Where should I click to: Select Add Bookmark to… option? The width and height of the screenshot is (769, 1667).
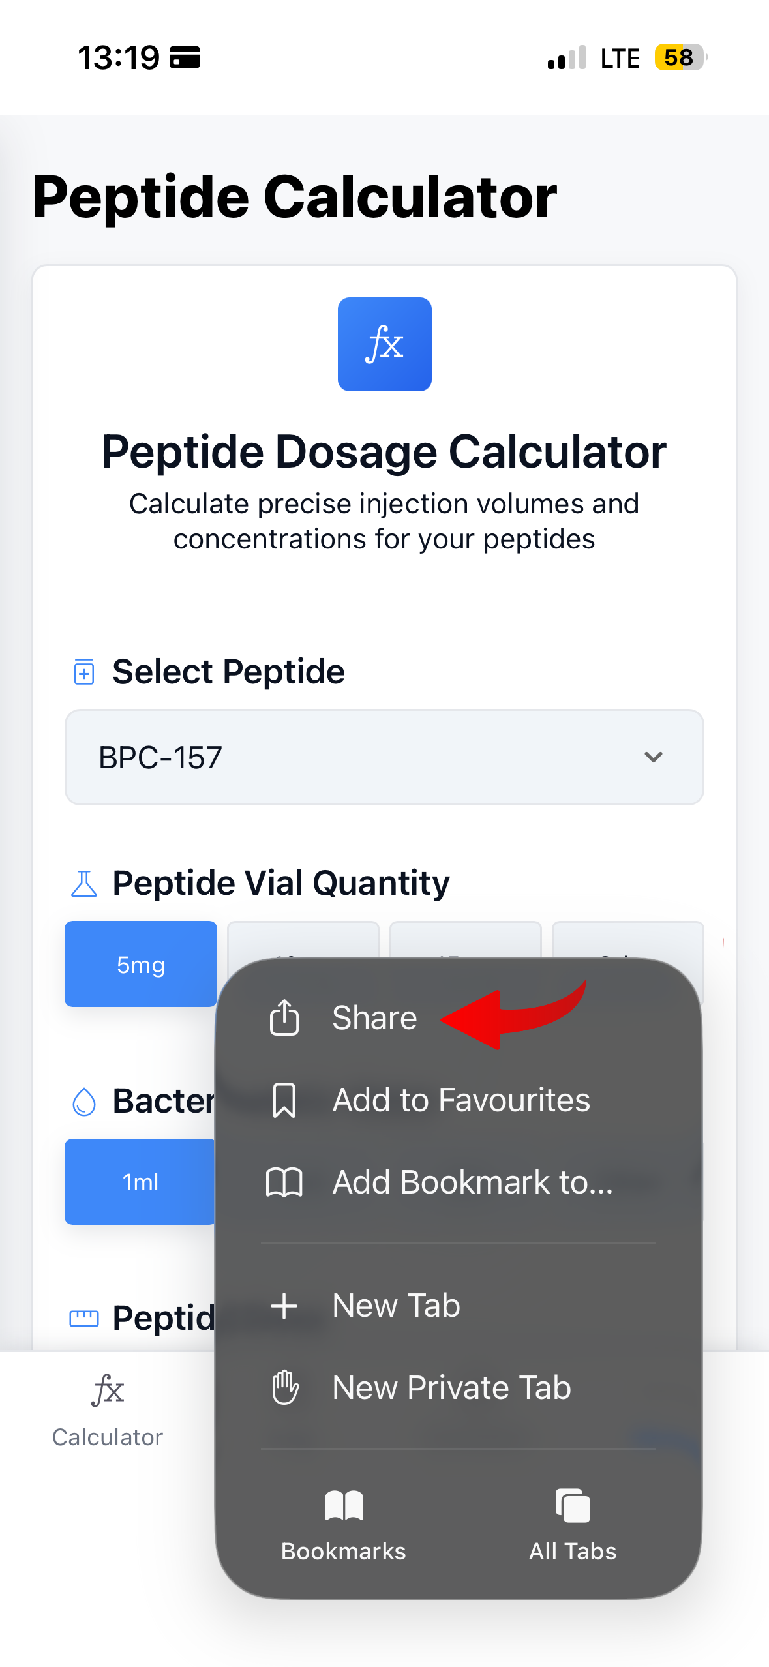click(472, 1182)
